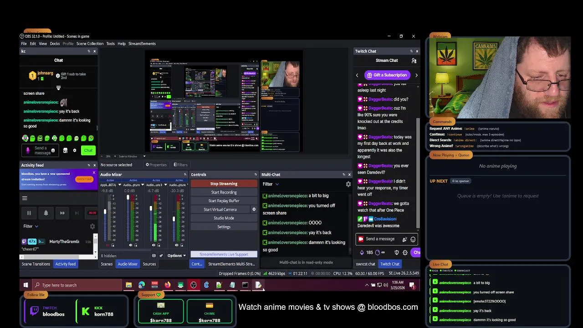Click Stop Streaming button
The image size is (583, 328).
(224, 184)
